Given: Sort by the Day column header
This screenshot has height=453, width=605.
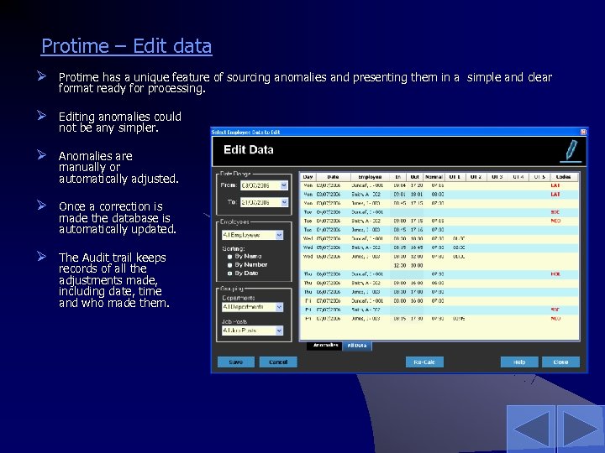Looking at the screenshot, I should pos(308,177).
